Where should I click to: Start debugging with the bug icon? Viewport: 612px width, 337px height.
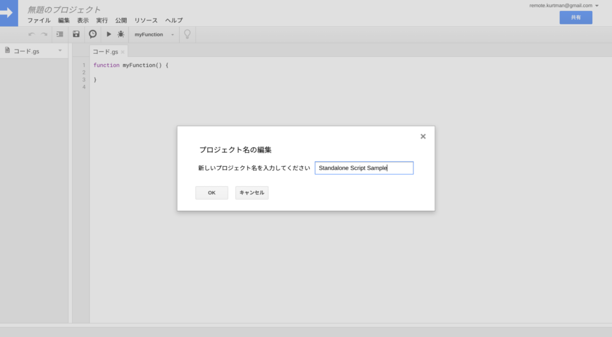121,34
